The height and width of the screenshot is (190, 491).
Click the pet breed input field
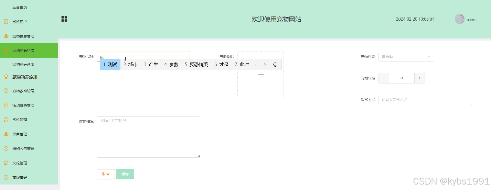click(x=143, y=56)
